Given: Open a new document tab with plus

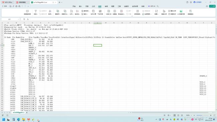Looking at the screenshot, I should (59, 2).
